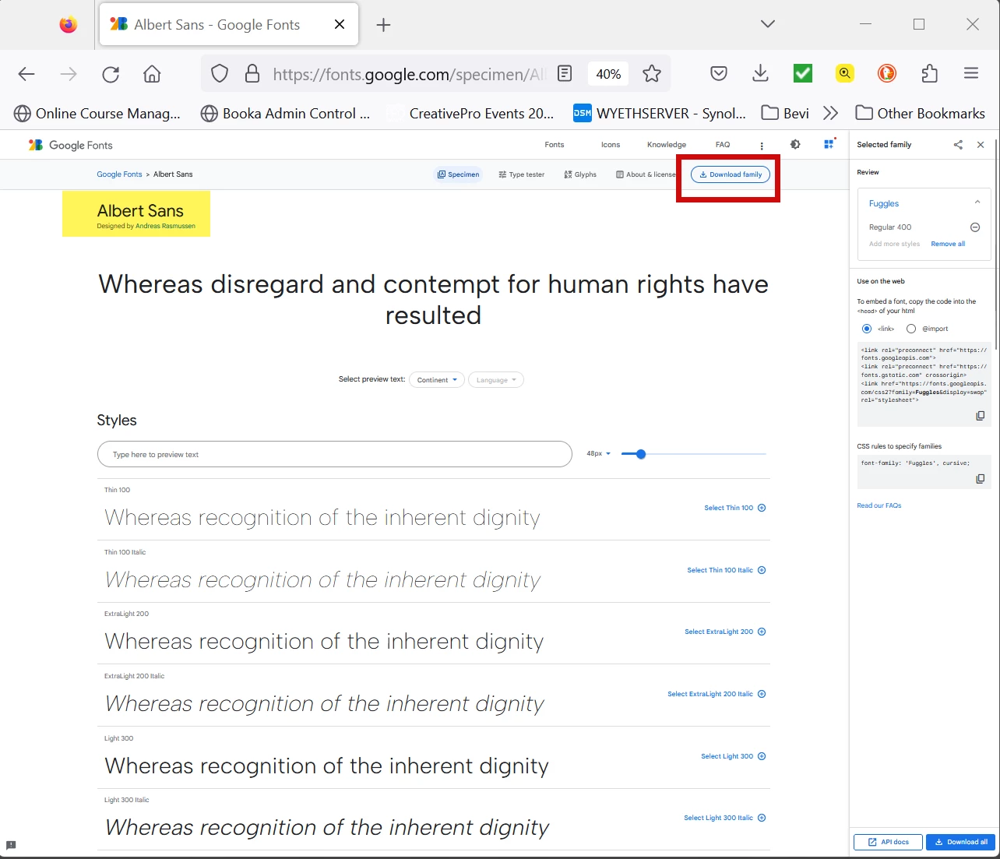The image size is (1000, 859).
Task: Click the feedback icon at bottom left
Action: [11, 845]
